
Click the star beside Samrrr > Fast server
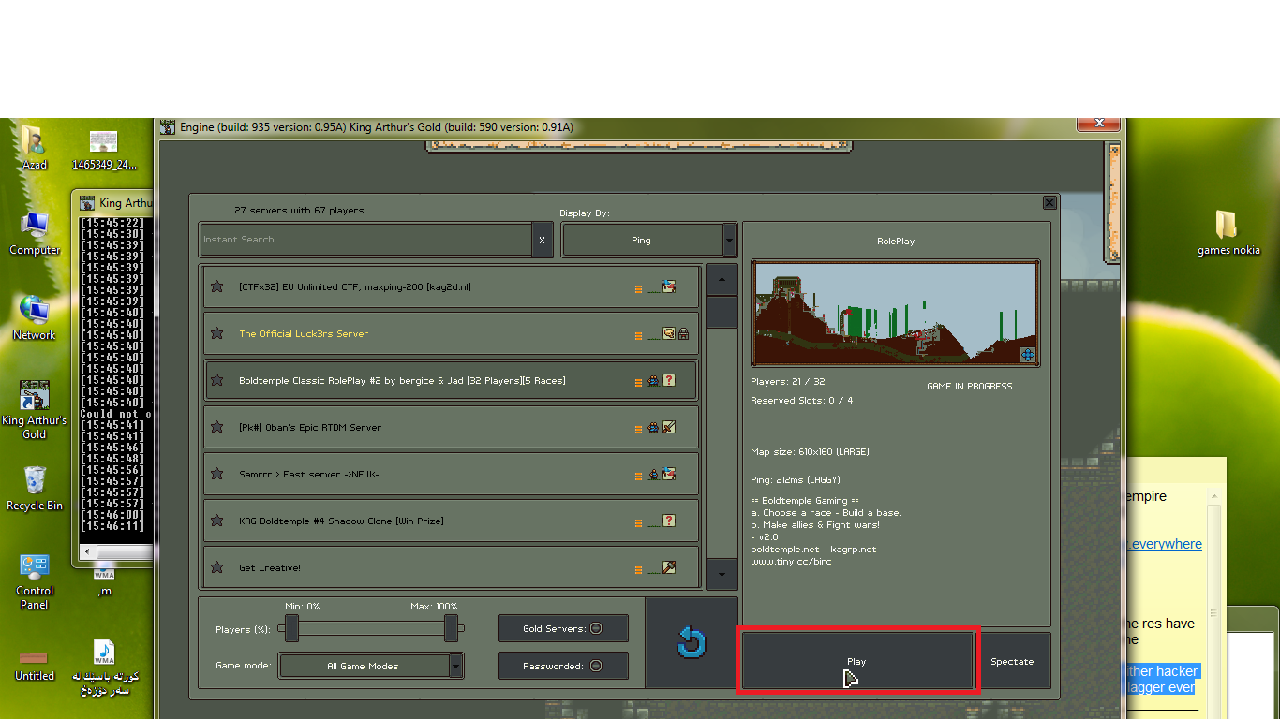pyautogui.click(x=216, y=474)
